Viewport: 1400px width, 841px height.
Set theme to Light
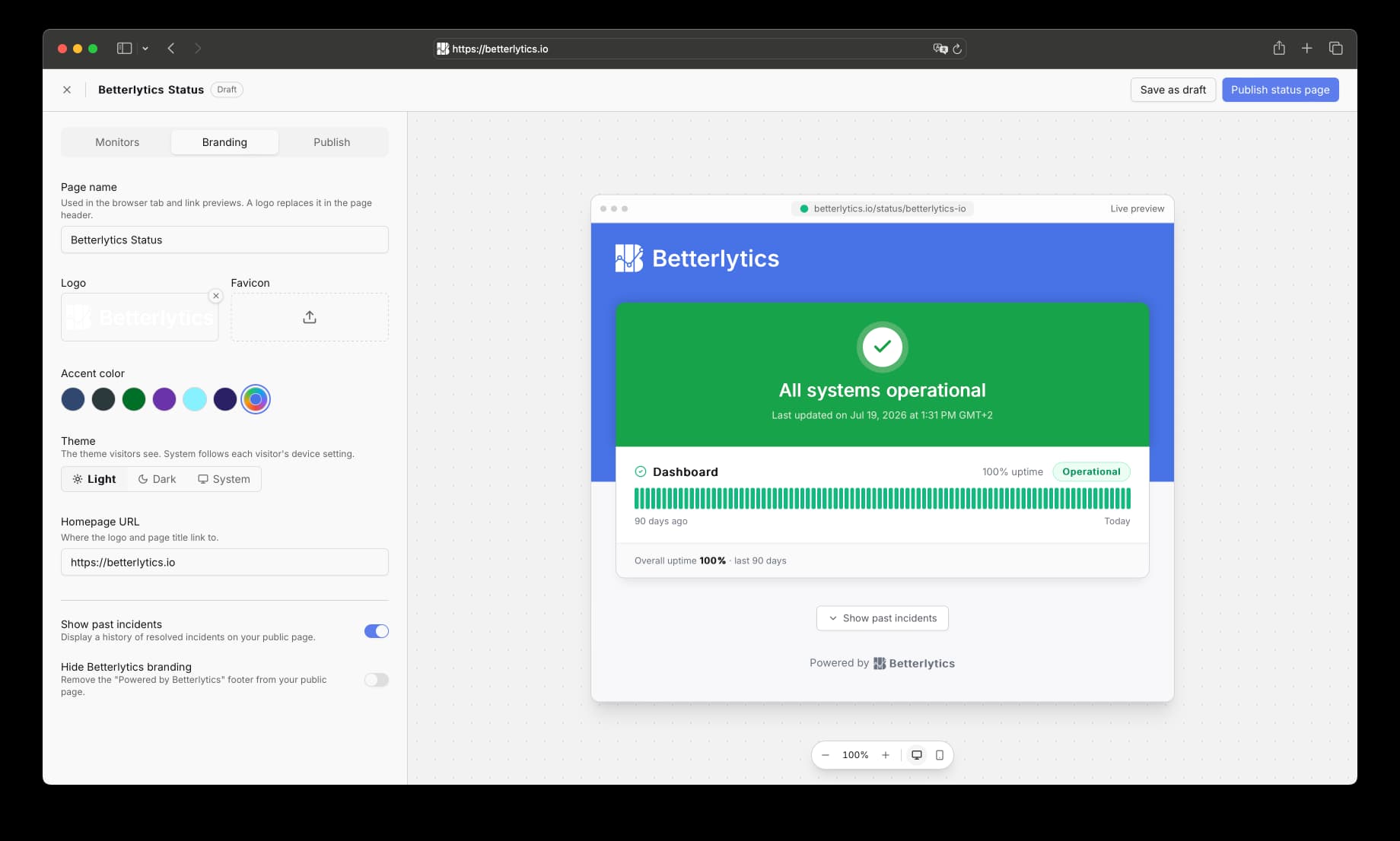pos(94,479)
